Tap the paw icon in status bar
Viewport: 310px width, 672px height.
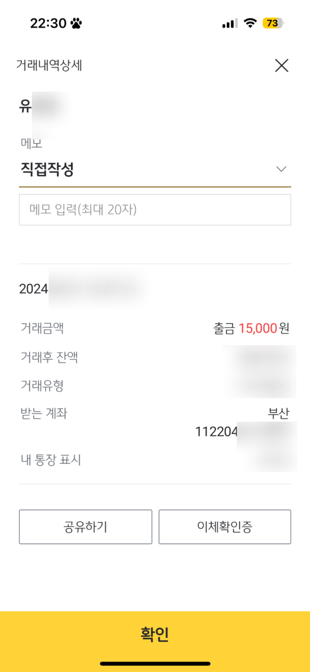click(x=76, y=23)
